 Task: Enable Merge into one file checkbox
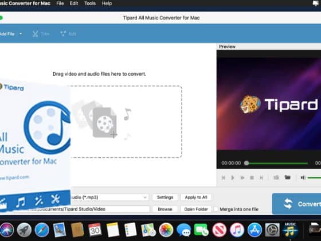click(x=216, y=209)
